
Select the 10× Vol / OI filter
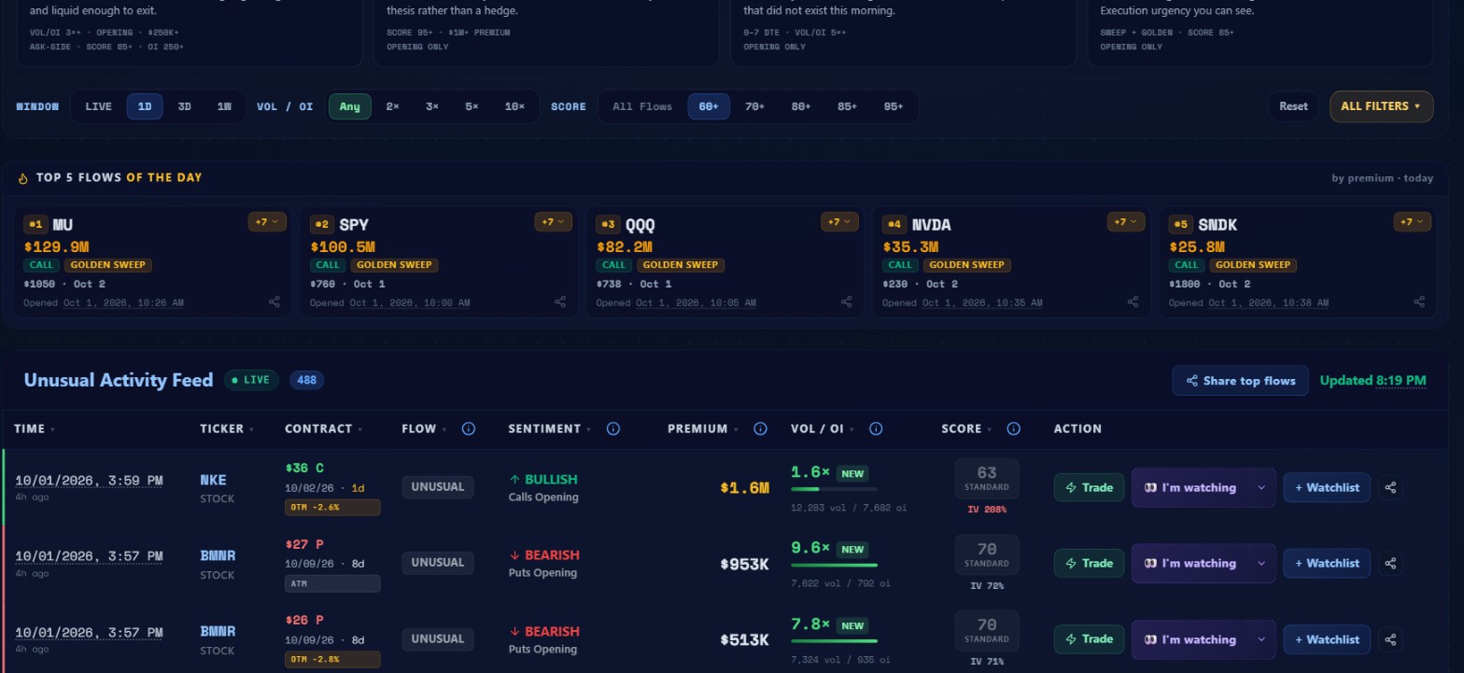click(514, 106)
